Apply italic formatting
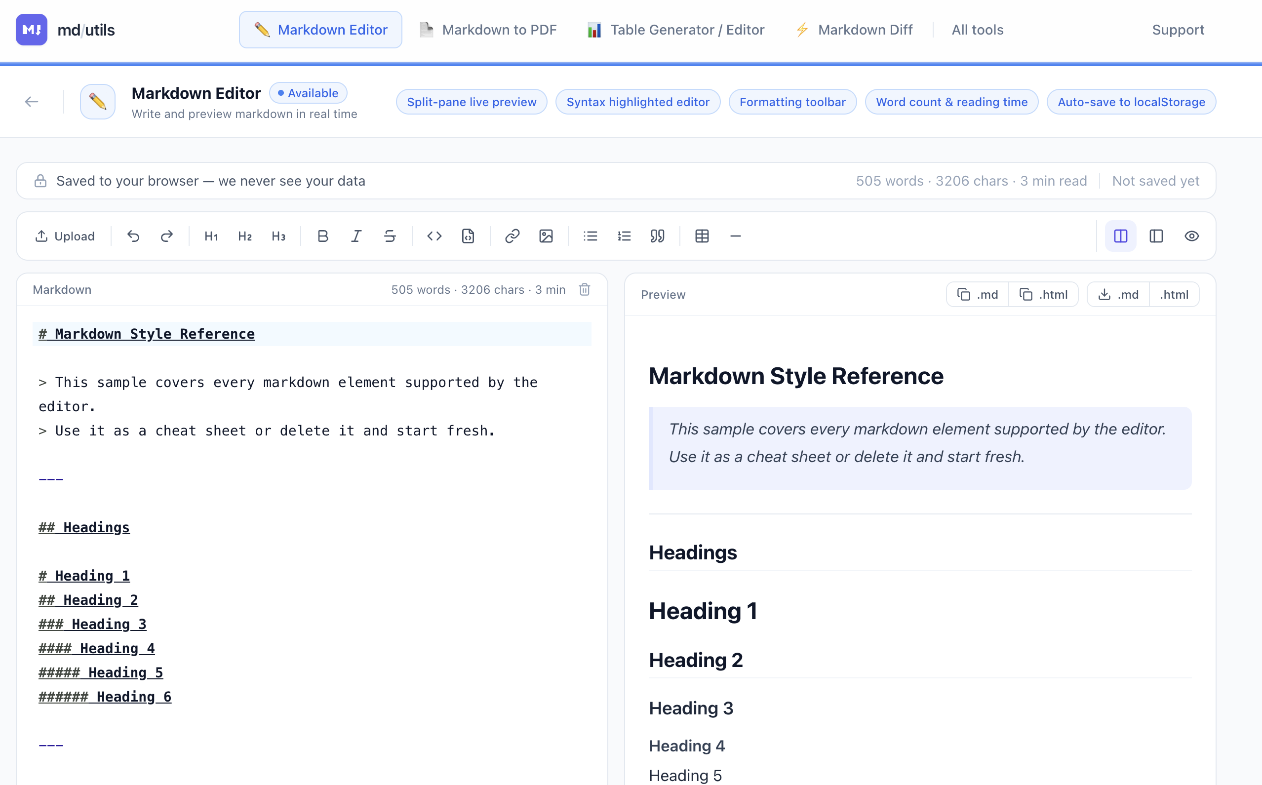Image resolution: width=1262 pixels, height=785 pixels. click(356, 236)
